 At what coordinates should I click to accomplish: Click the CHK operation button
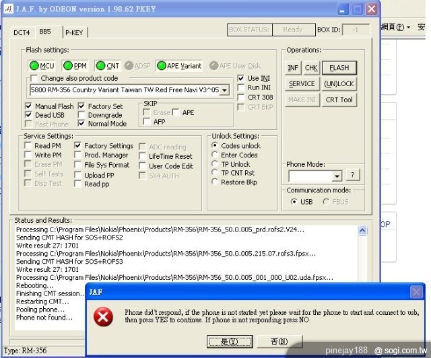(311, 68)
